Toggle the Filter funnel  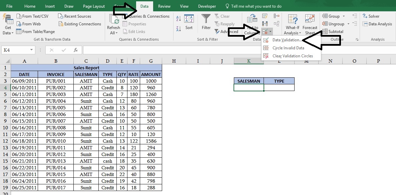tap(206, 22)
